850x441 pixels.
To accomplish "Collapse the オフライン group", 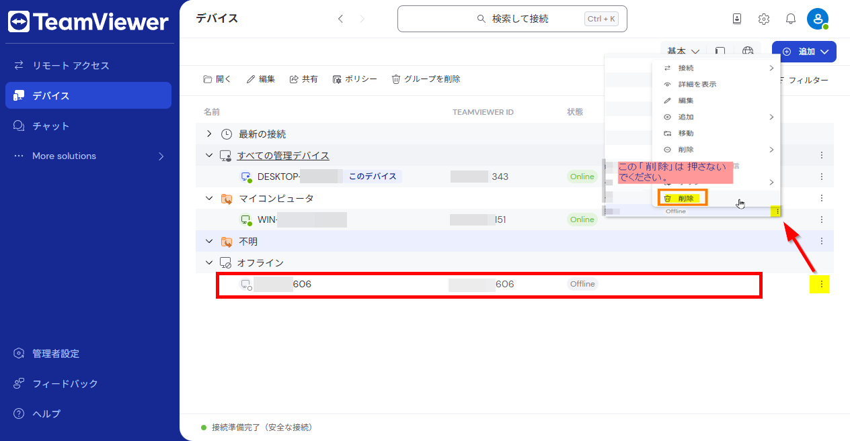I will (x=209, y=263).
